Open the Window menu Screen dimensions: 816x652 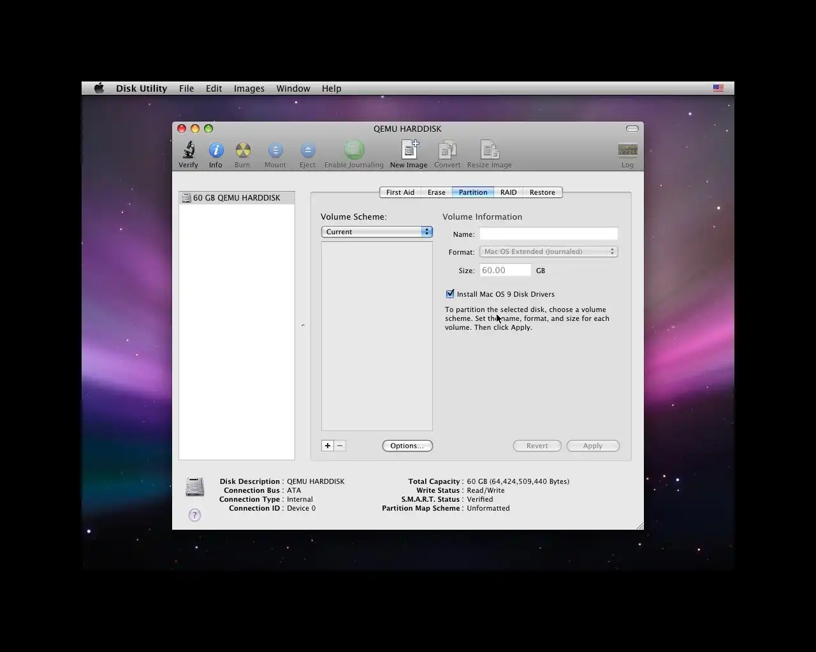pos(293,89)
